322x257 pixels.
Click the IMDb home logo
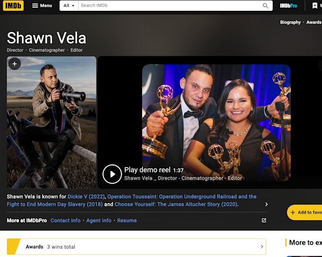pos(13,6)
